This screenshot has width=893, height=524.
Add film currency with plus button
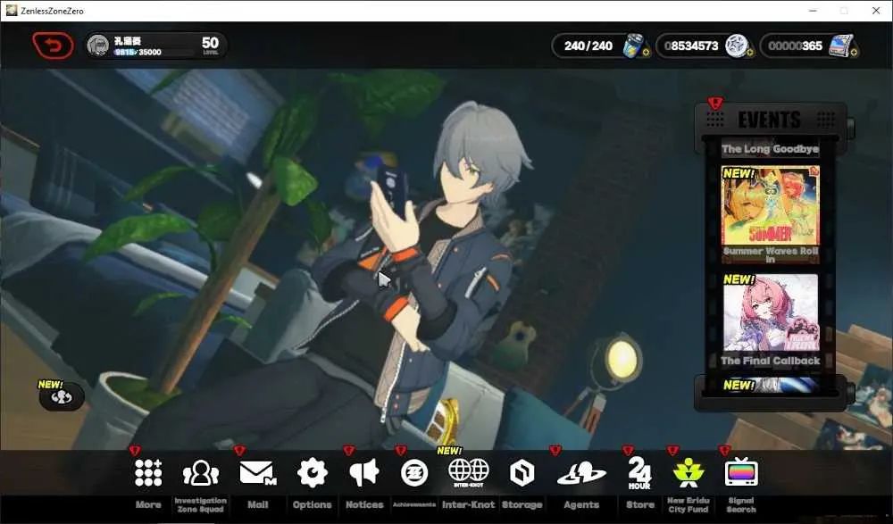coord(854,53)
